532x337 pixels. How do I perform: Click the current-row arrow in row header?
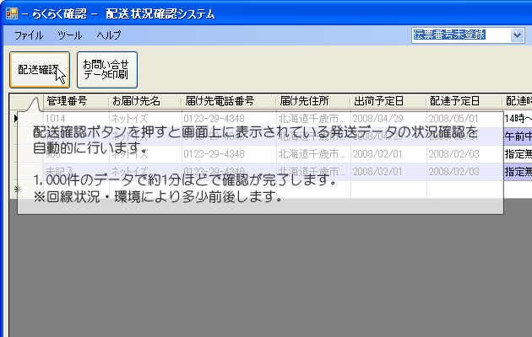coord(15,118)
